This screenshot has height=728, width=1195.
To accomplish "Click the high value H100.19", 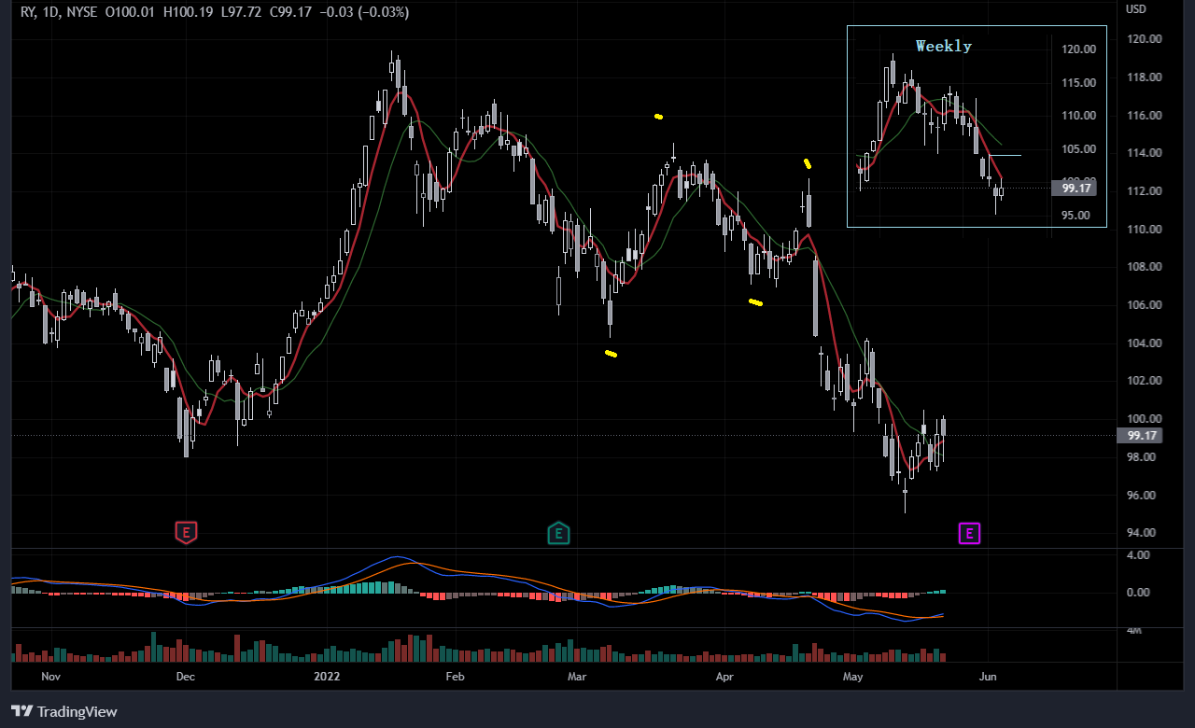I will pyautogui.click(x=190, y=12).
